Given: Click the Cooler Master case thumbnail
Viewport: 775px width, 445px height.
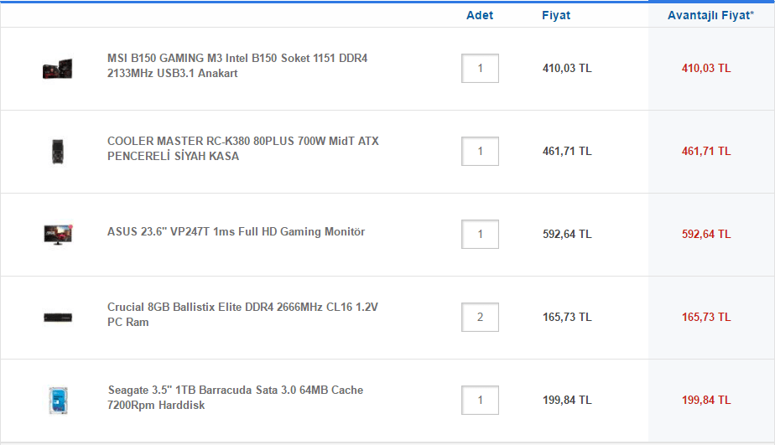Looking at the screenshot, I should tap(58, 152).
